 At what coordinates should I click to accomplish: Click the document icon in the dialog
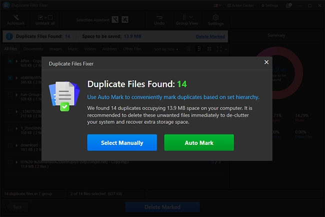pos(64,96)
